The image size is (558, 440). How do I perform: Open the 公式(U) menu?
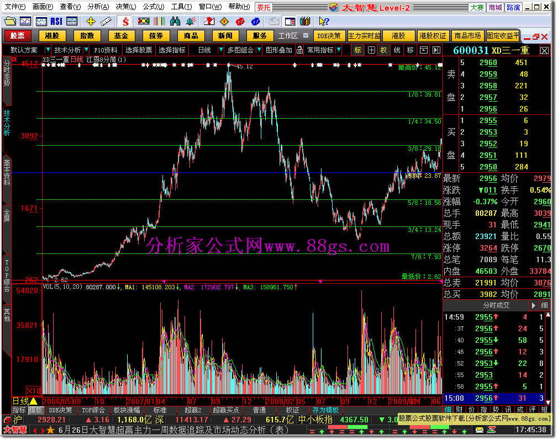point(154,7)
